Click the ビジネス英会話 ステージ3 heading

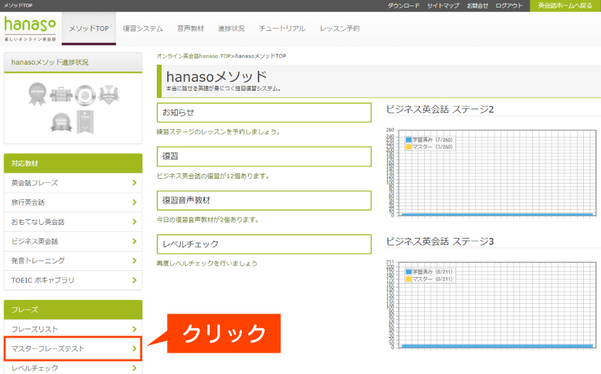pos(440,241)
